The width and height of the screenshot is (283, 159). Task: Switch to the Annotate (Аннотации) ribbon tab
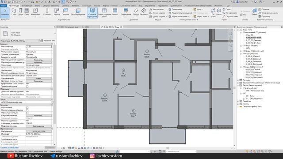pos(87,6)
